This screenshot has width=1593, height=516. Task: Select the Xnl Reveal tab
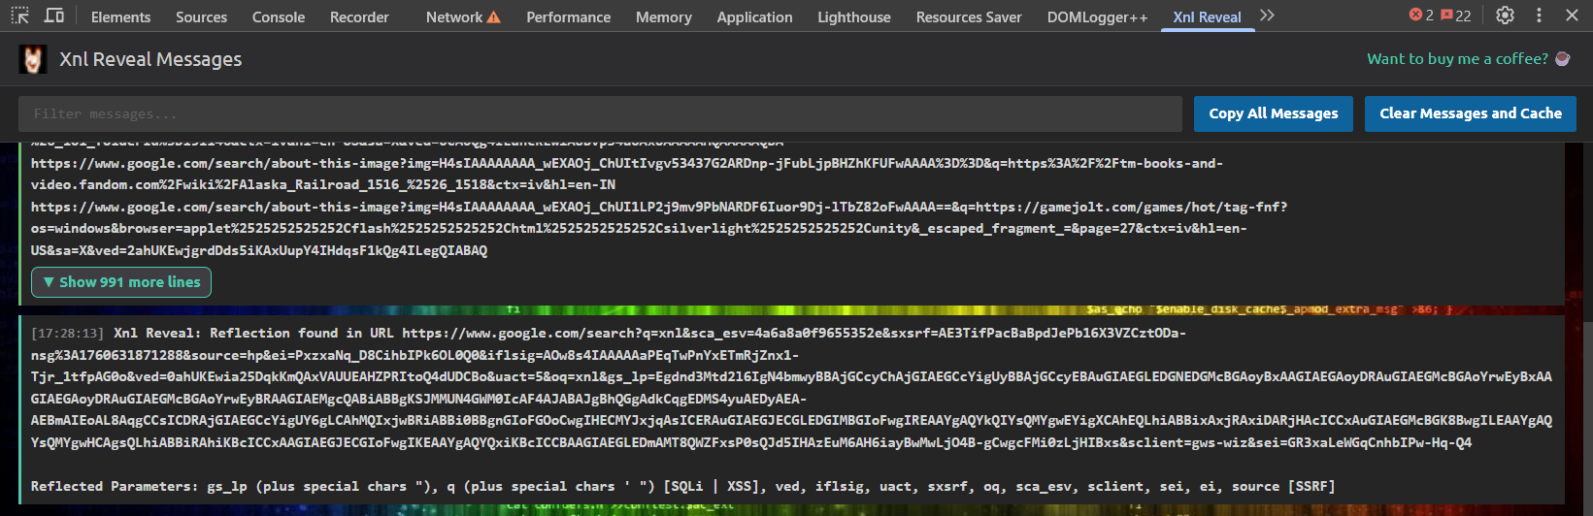(1207, 16)
